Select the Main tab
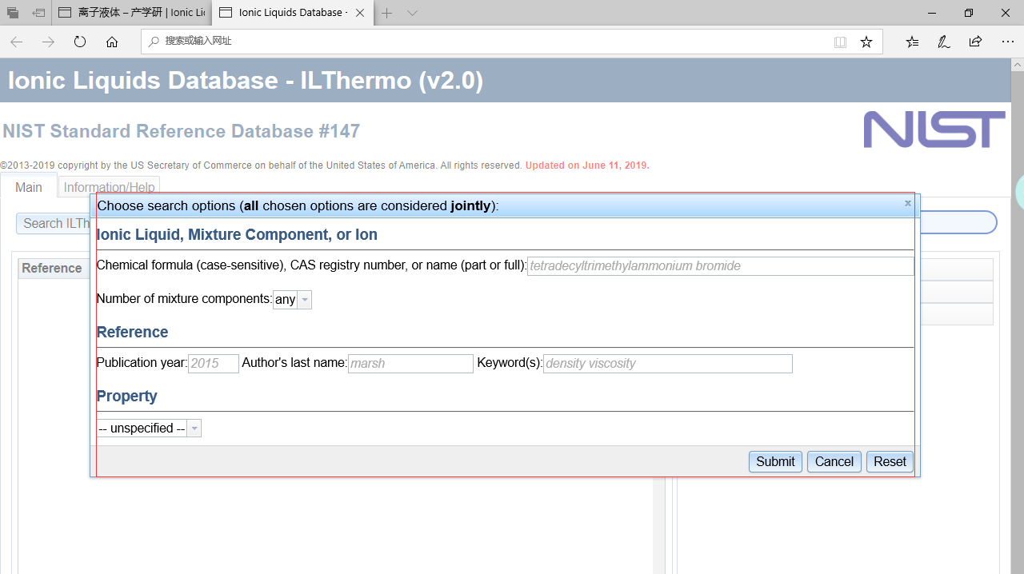The width and height of the screenshot is (1024, 574). (29, 187)
